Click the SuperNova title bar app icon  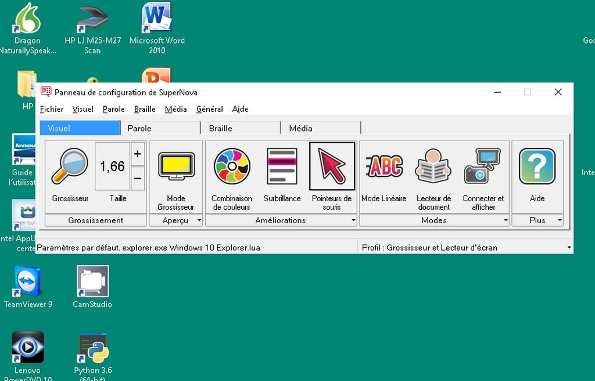tap(46, 92)
